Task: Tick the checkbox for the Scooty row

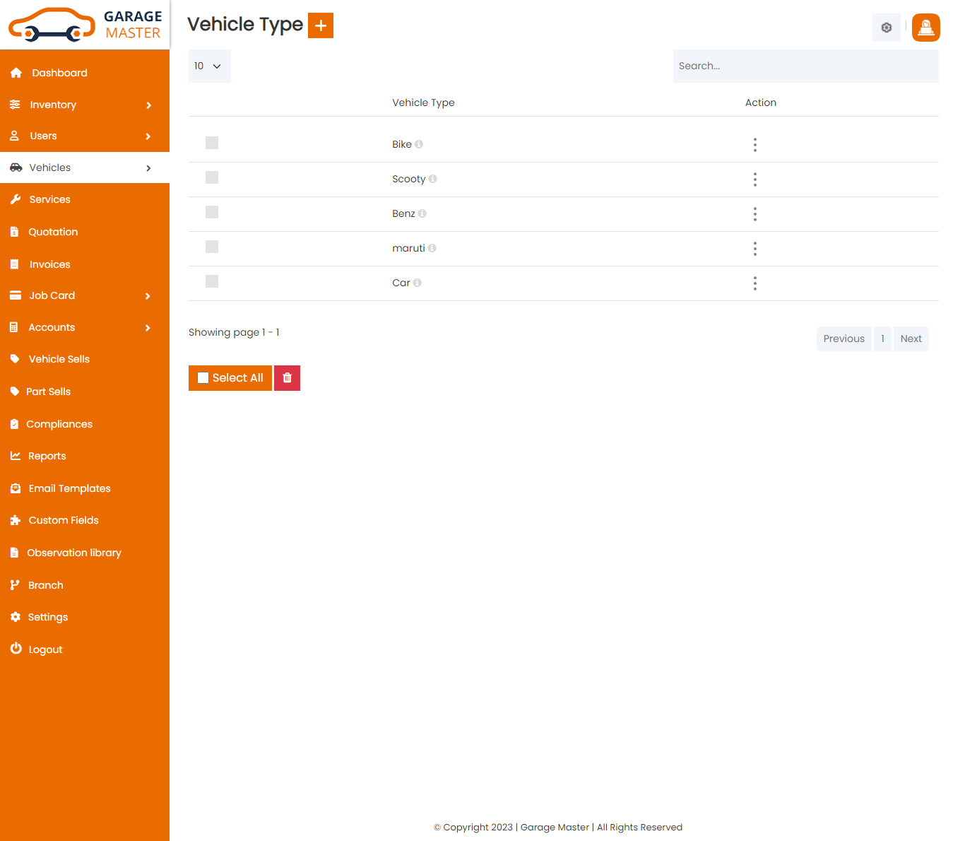Action: point(212,177)
